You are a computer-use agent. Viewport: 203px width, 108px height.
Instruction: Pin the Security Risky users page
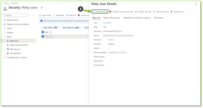pos(42,8)
